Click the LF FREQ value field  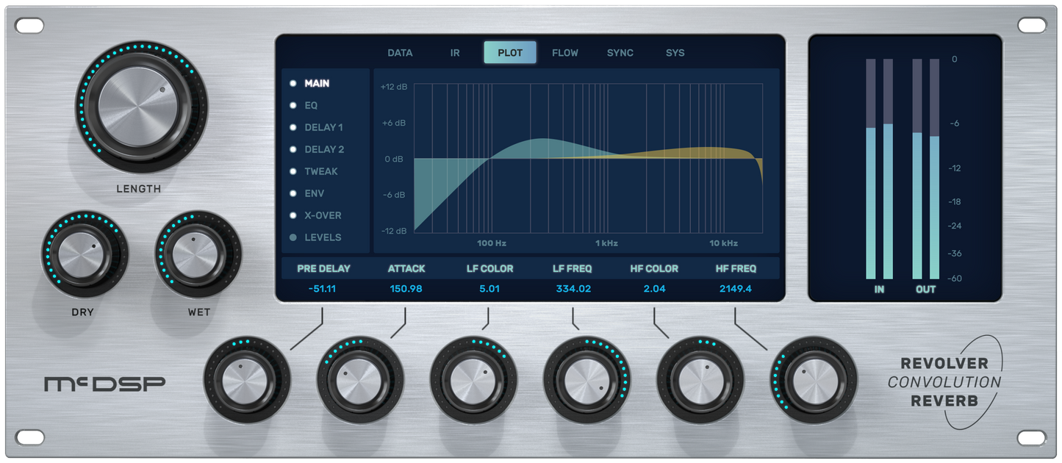(572, 288)
